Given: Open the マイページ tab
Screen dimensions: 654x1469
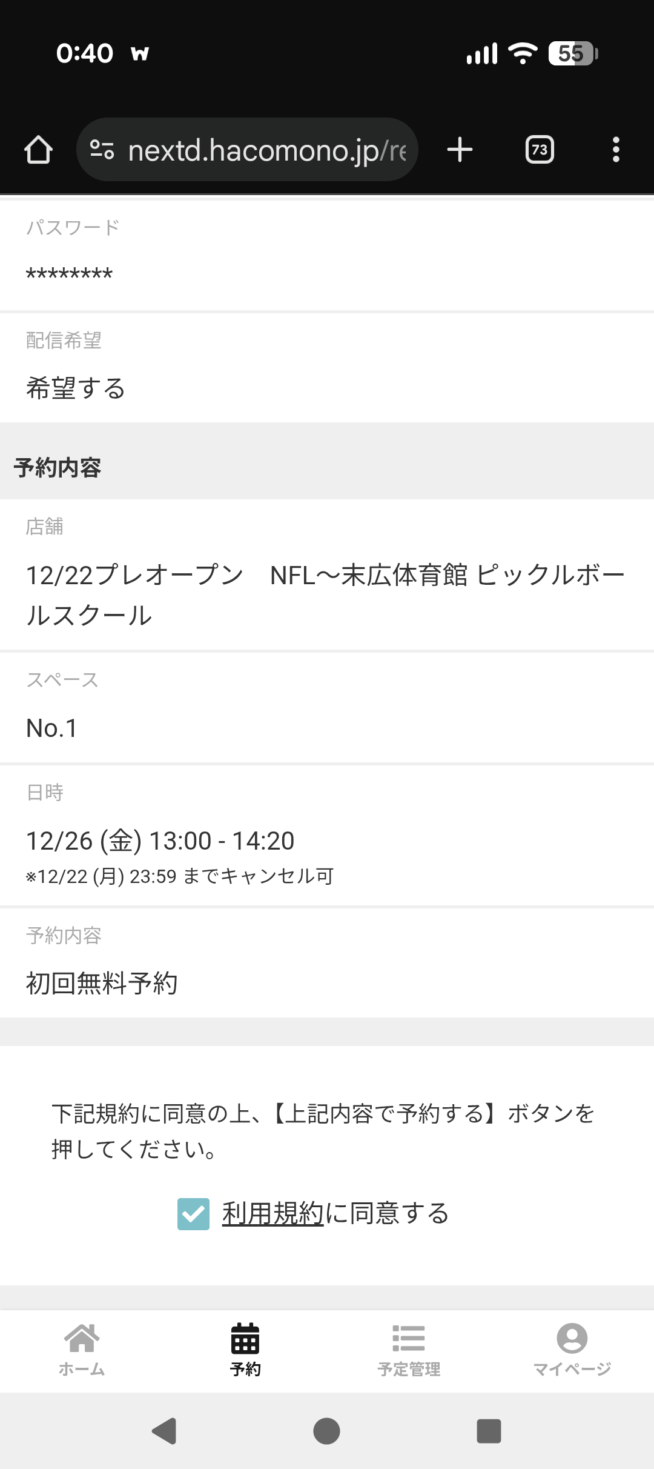Looking at the screenshot, I should (x=572, y=1351).
